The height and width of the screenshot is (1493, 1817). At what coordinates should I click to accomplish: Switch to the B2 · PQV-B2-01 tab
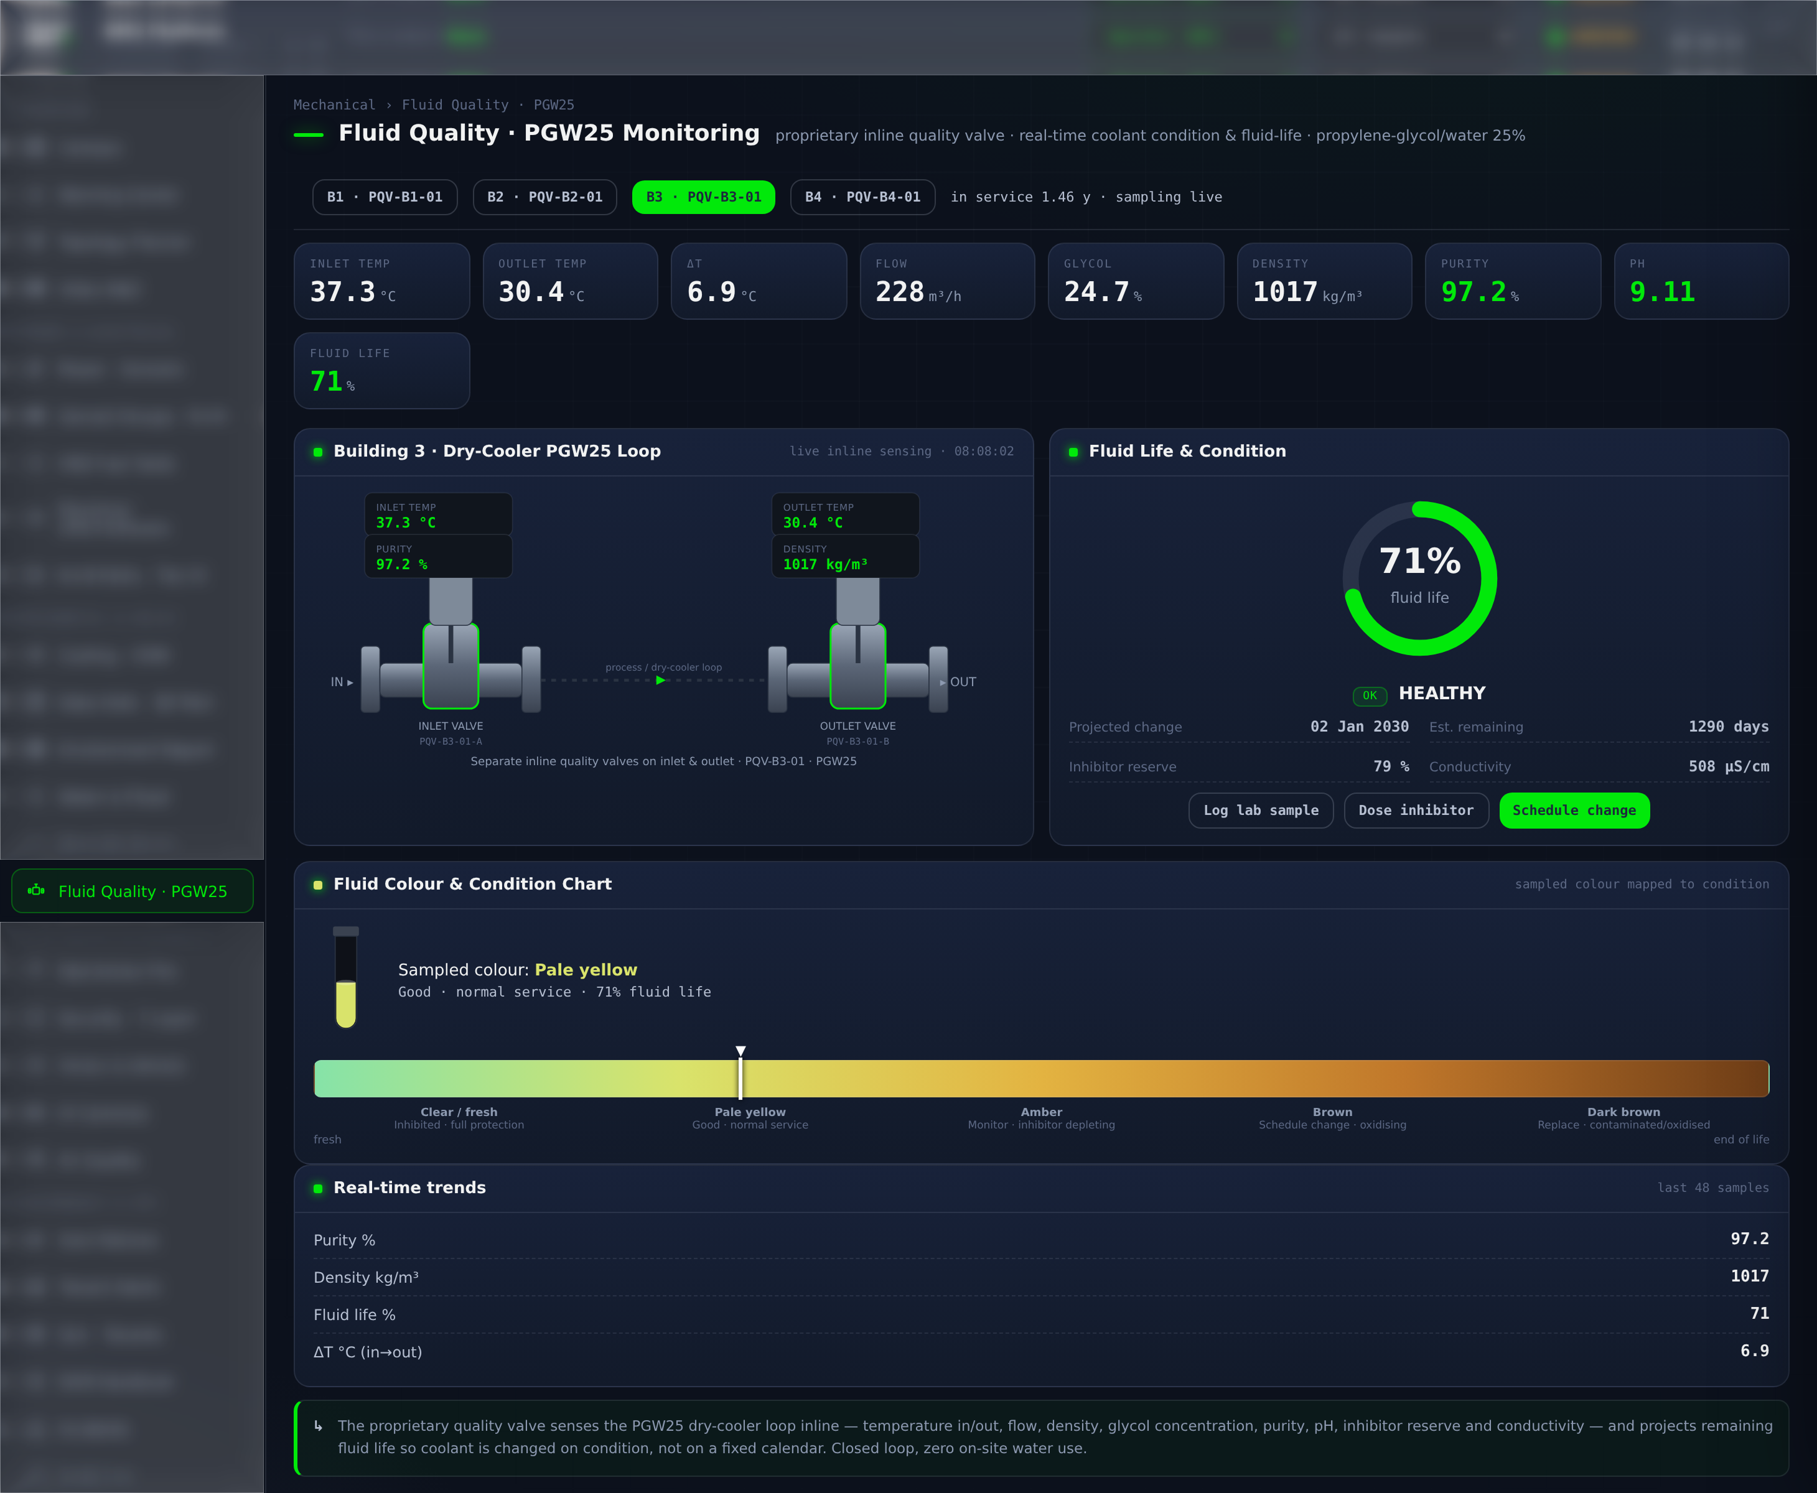544,197
